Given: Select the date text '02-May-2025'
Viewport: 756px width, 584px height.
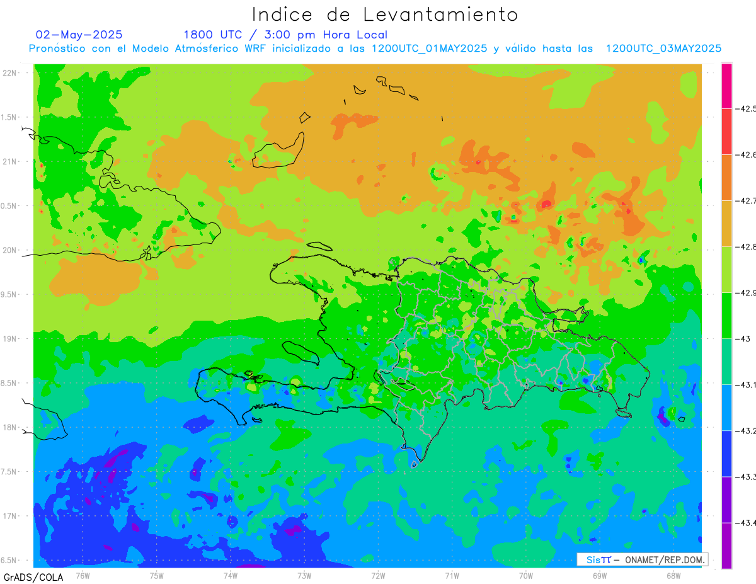Looking at the screenshot, I should (x=79, y=35).
